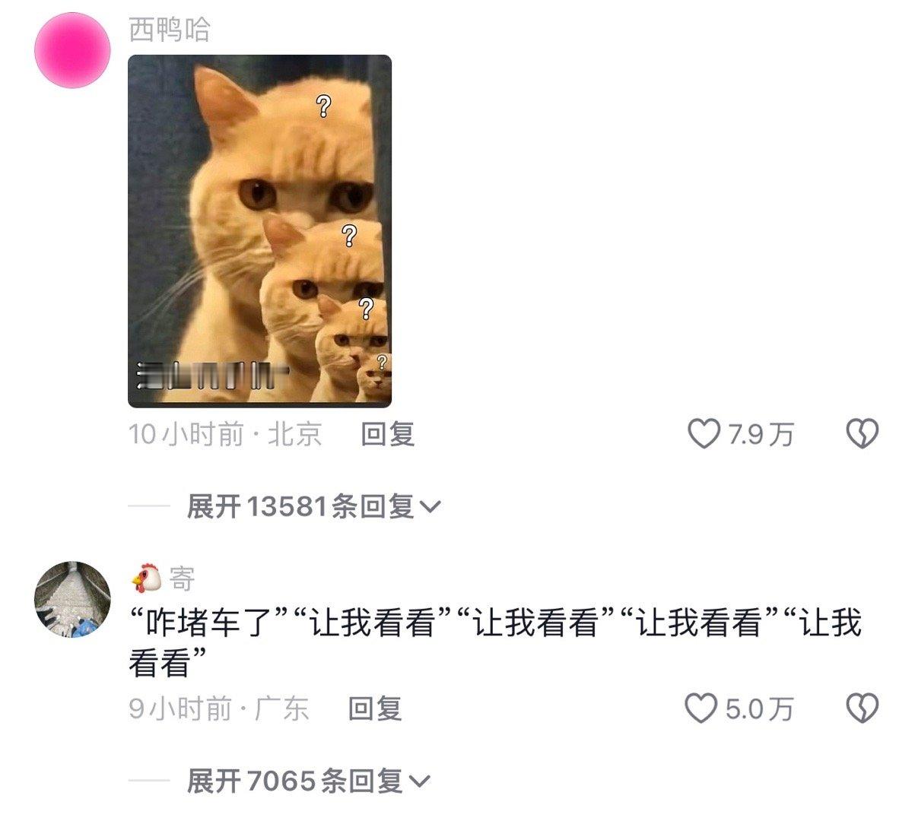Expand the 7065 replies thread

point(308,781)
